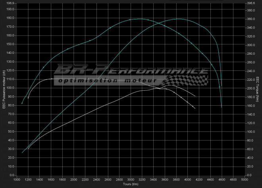Click the cyan power curve peak near 3800 rpm
262x188 pixels.
coord(178,19)
